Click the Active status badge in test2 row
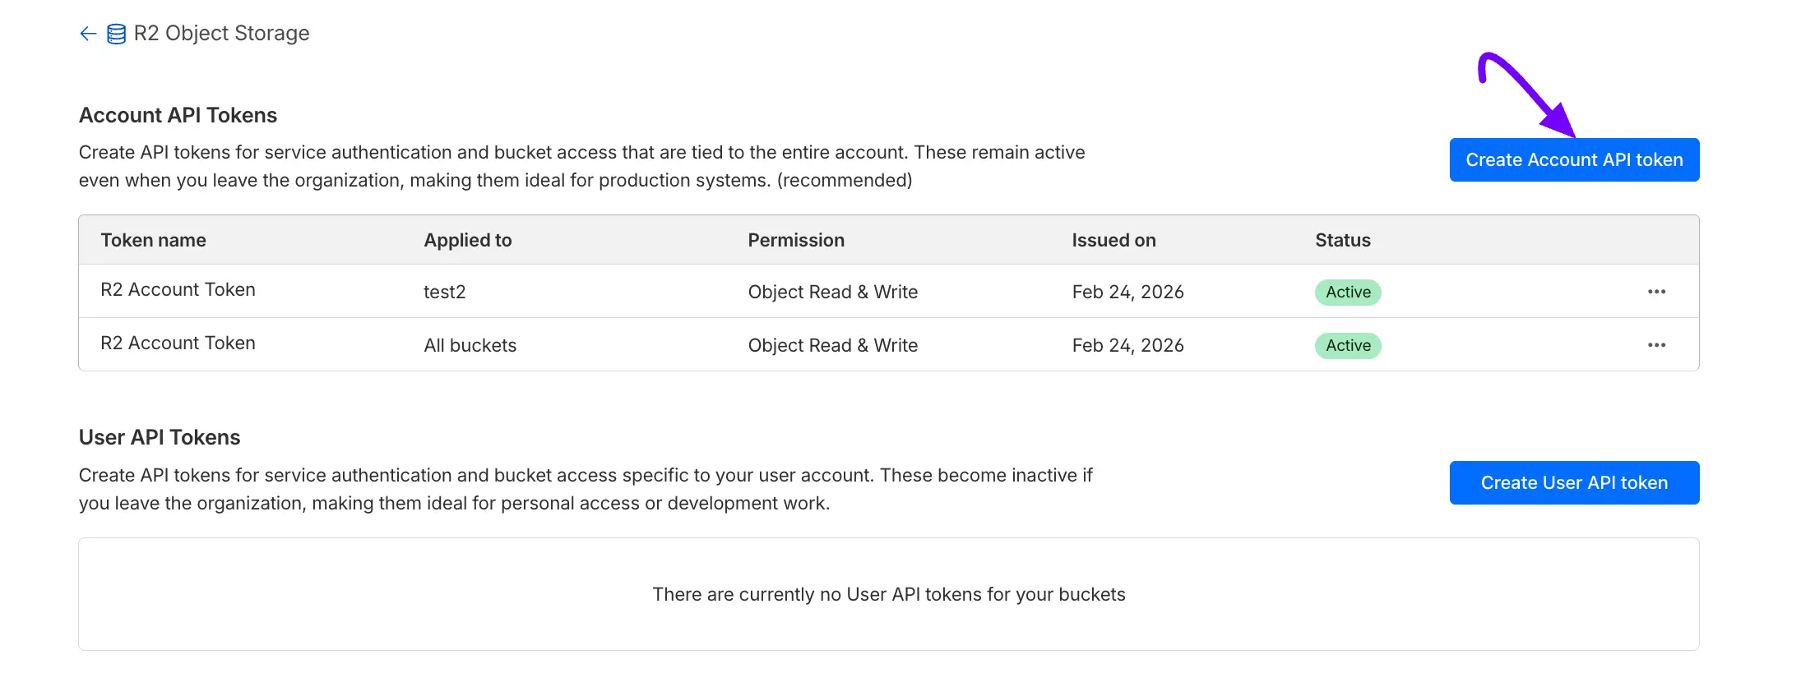 pos(1348,292)
